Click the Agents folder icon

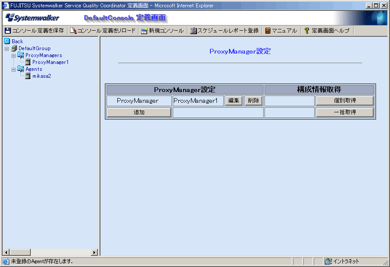(x=21, y=69)
